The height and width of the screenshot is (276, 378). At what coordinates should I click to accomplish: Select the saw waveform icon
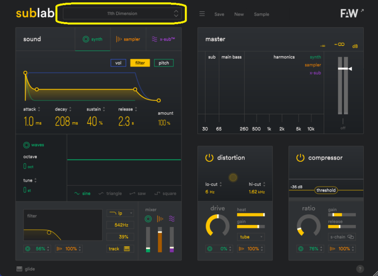point(134,193)
